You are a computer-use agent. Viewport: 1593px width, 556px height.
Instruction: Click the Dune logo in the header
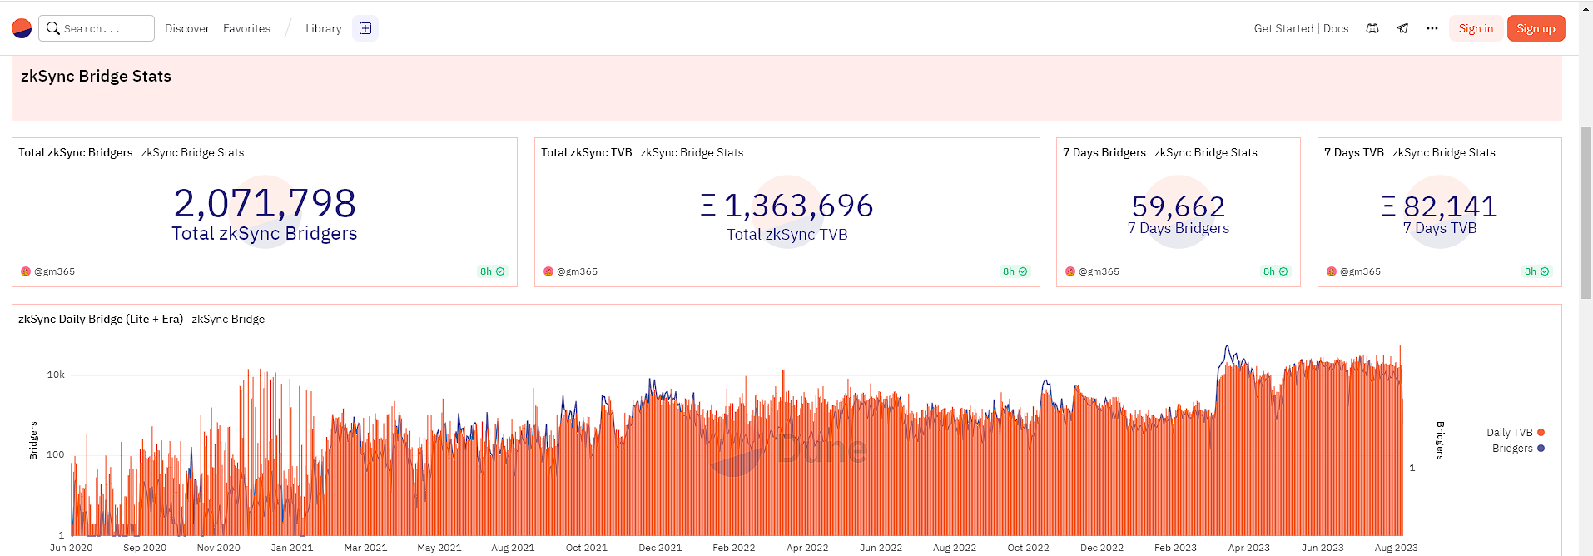(x=22, y=28)
